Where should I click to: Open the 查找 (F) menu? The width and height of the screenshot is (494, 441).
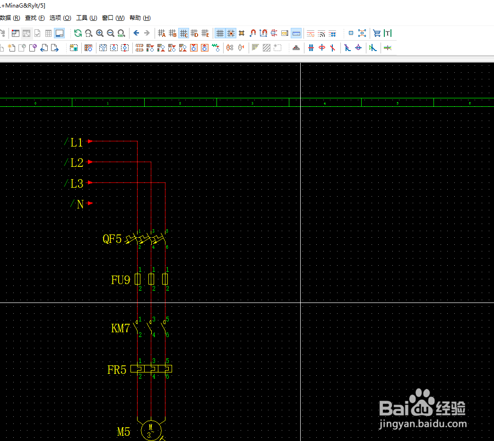tap(35, 18)
